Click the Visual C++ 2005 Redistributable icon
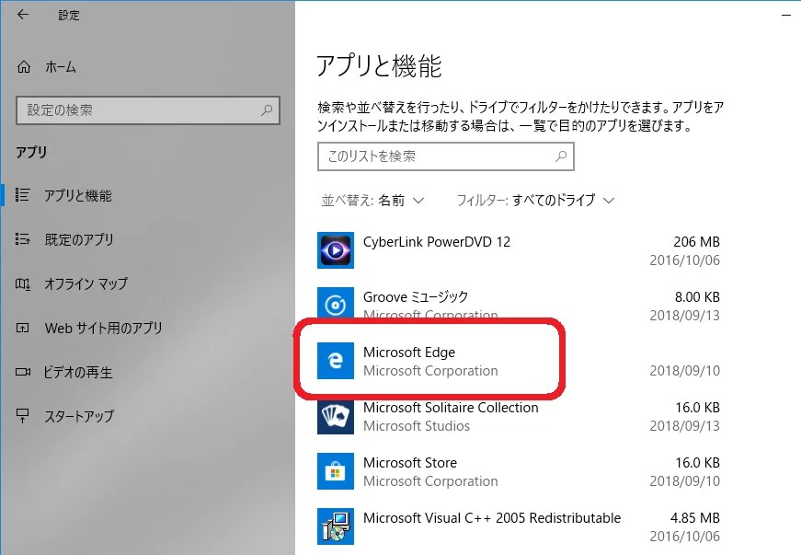This screenshot has height=555, width=801. tap(335, 526)
